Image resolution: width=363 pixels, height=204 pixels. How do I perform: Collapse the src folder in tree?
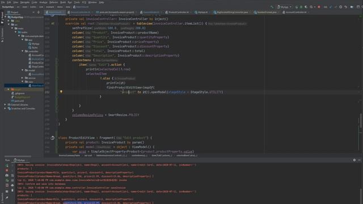[x=9, y=24]
